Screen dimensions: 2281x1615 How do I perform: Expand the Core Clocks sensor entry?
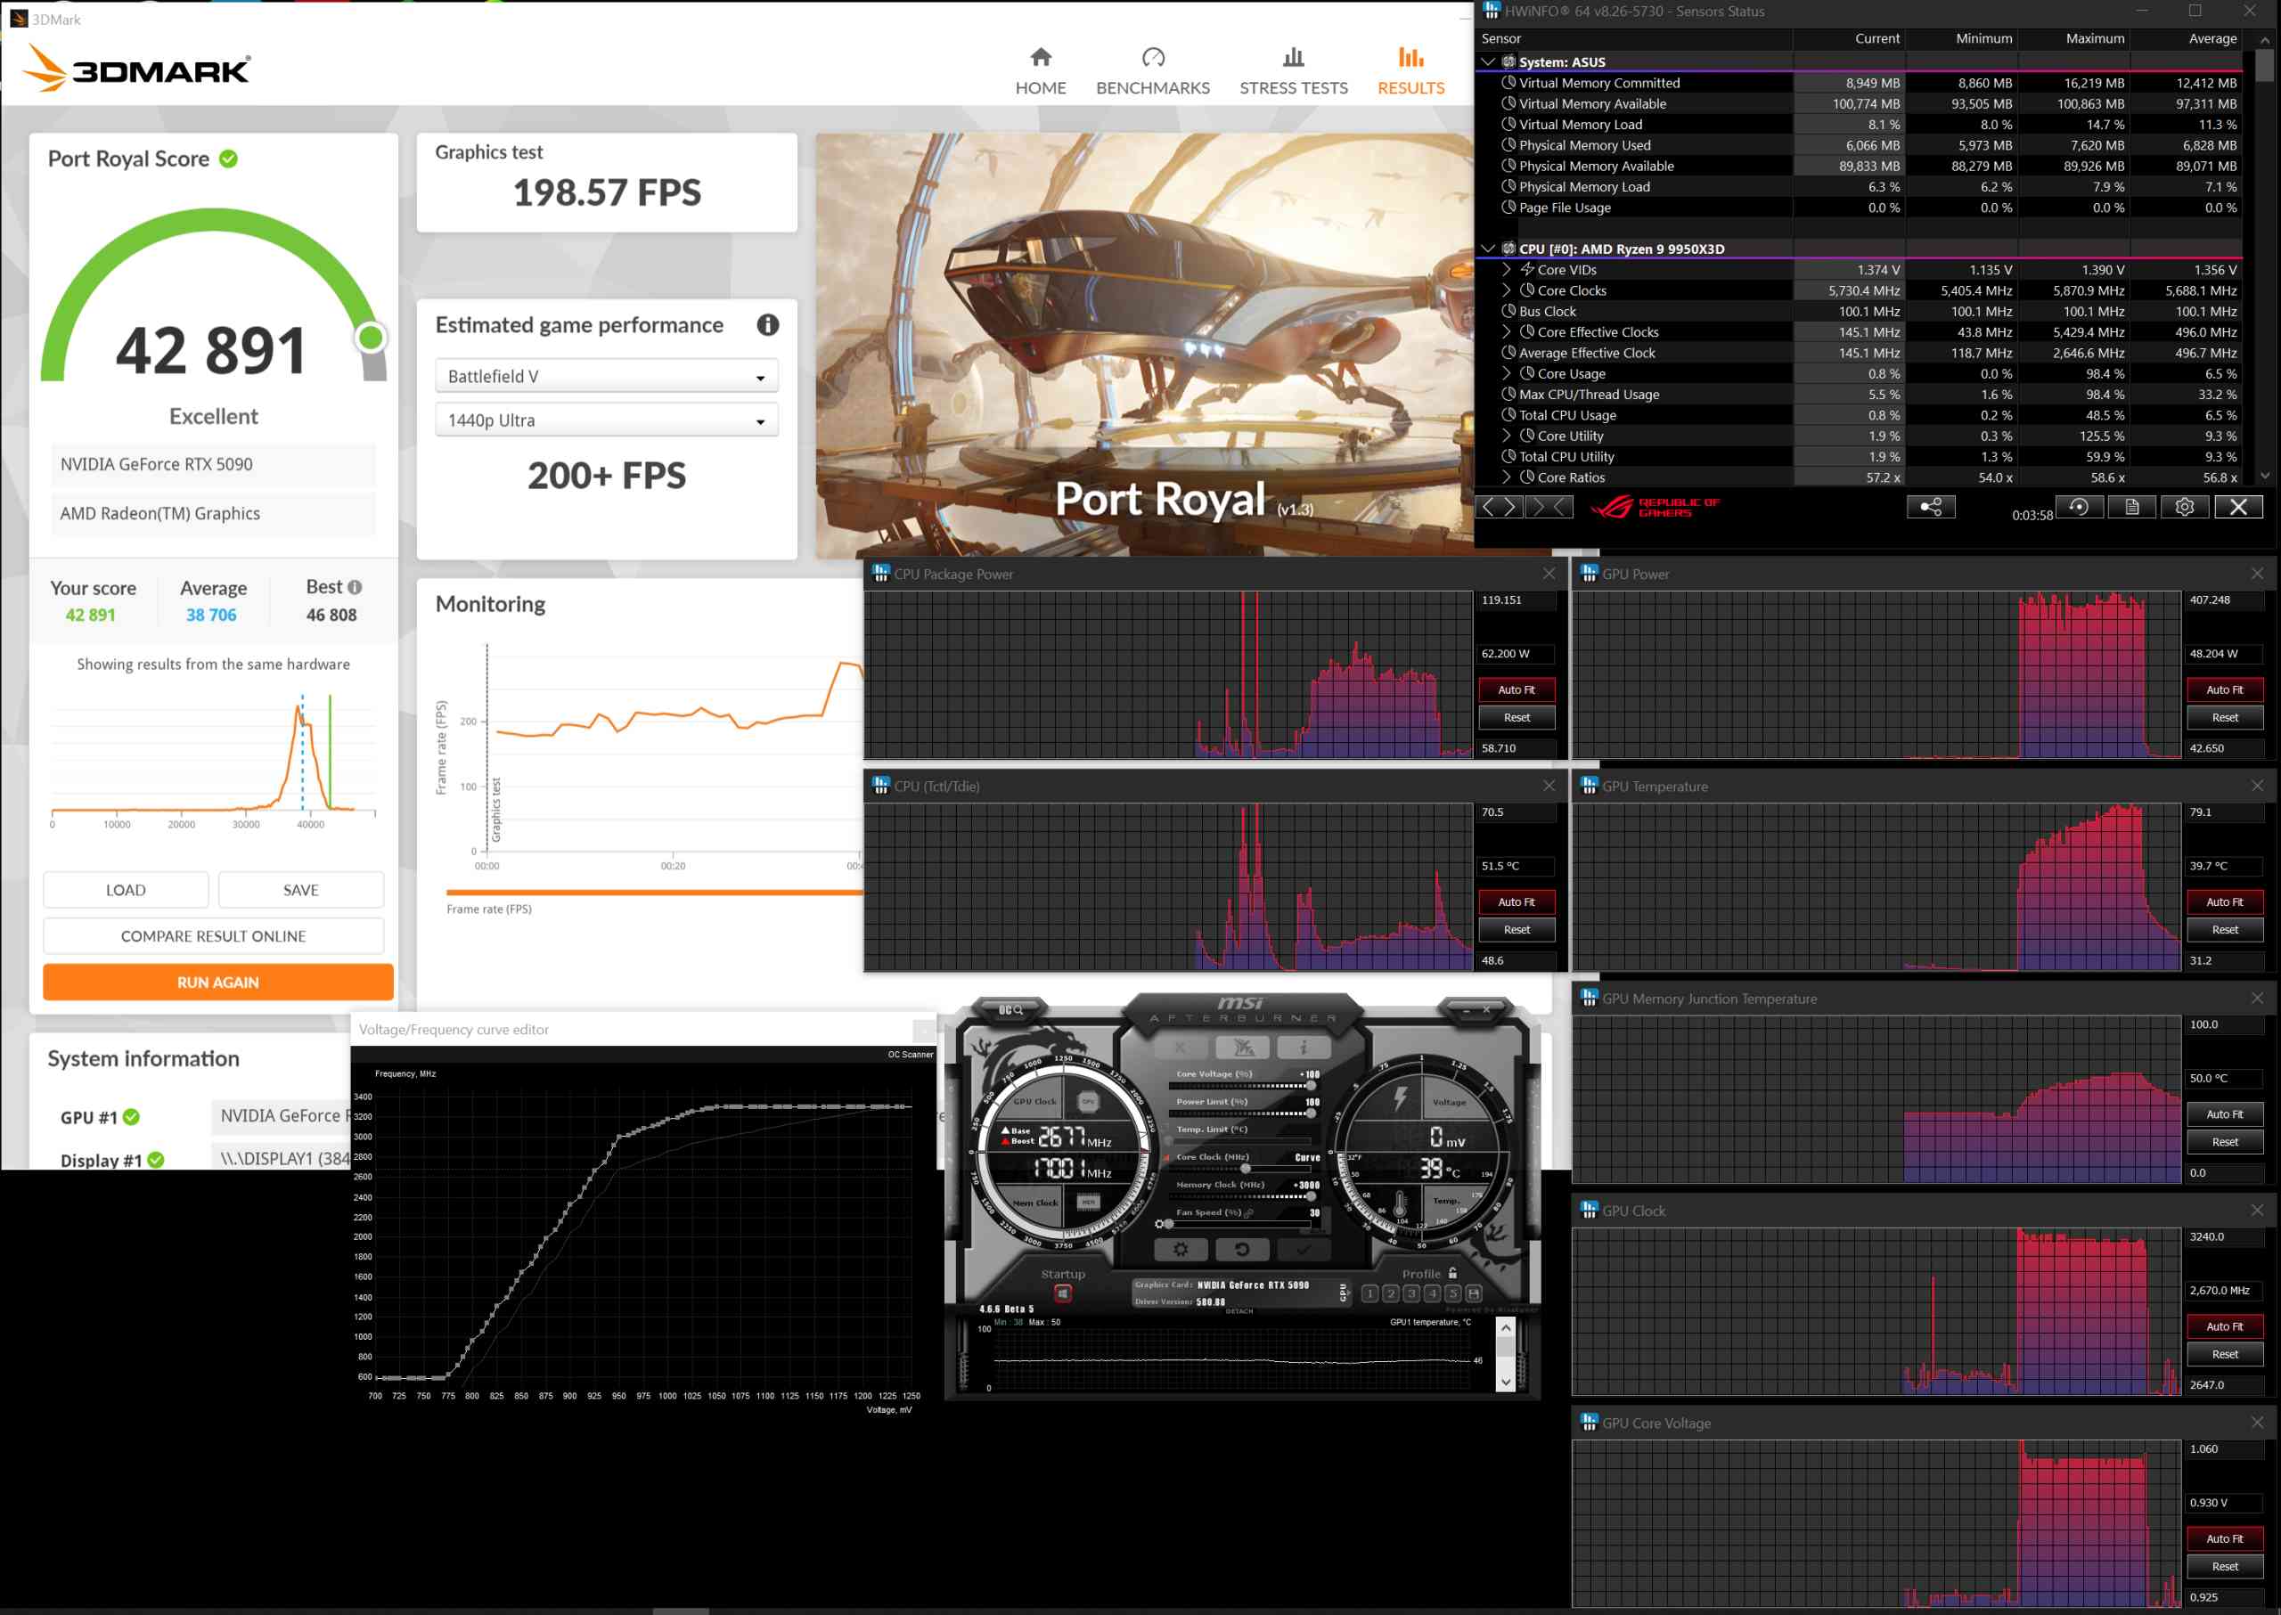coord(1507,290)
